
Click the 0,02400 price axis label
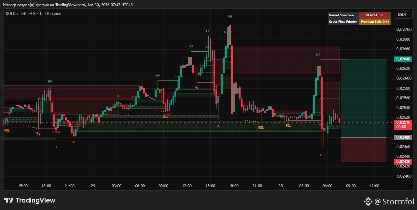404,176
